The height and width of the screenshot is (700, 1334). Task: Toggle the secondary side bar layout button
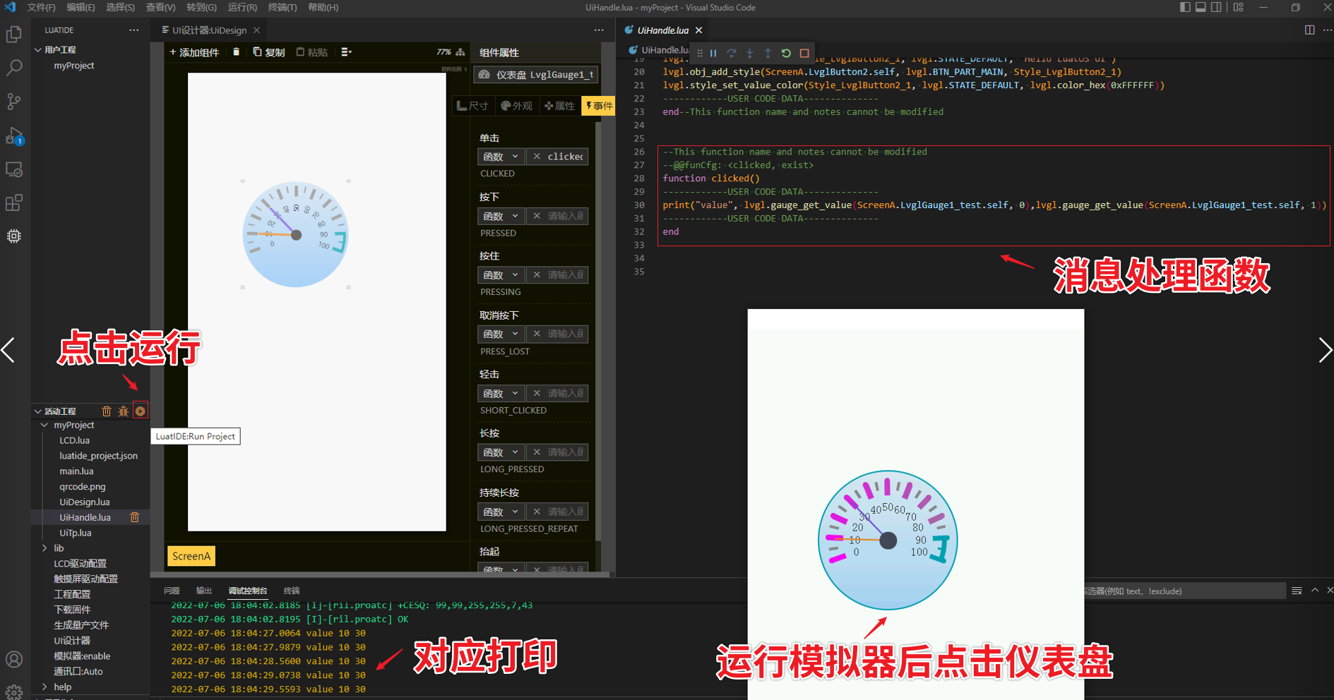click(x=1216, y=8)
